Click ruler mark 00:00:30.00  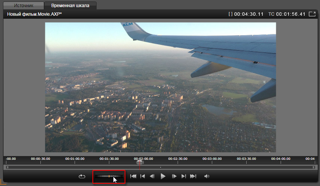(x=40, y=159)
